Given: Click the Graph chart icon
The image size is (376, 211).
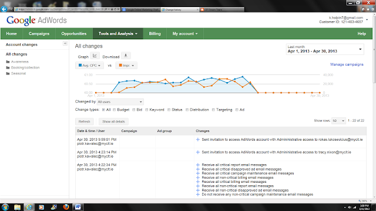Looking at the screenshot, I should pyautogui.click(x=95, y=56).
